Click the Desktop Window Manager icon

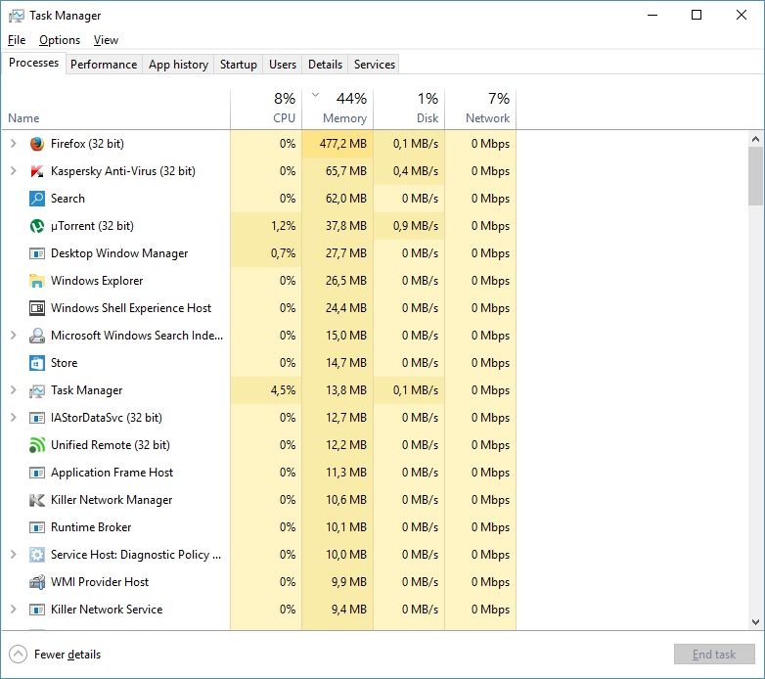coord(37,253)
